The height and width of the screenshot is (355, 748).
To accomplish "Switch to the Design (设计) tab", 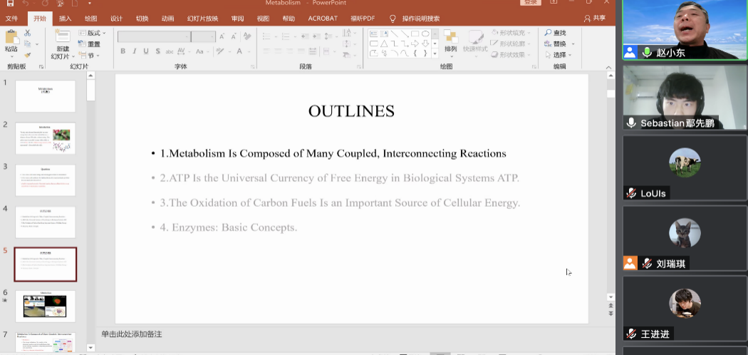I will [x=116, y=19].
